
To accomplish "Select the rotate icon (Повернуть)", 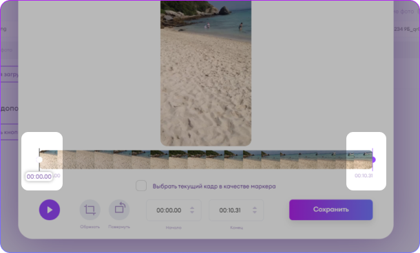I will point(119,210).
